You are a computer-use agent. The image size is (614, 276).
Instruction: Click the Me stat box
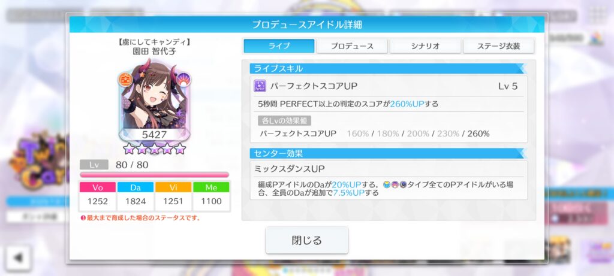211,196
